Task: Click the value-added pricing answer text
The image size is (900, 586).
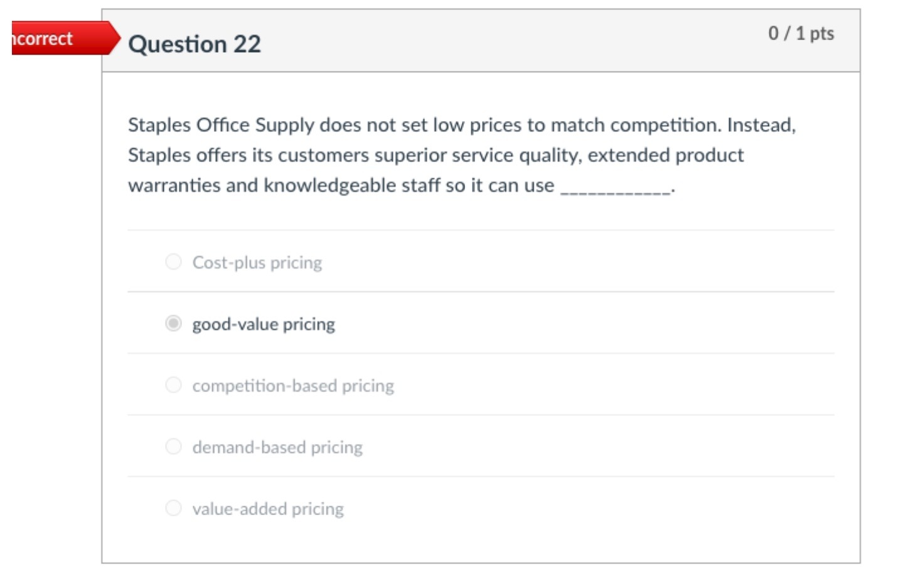Action: (x=268, y=508)
